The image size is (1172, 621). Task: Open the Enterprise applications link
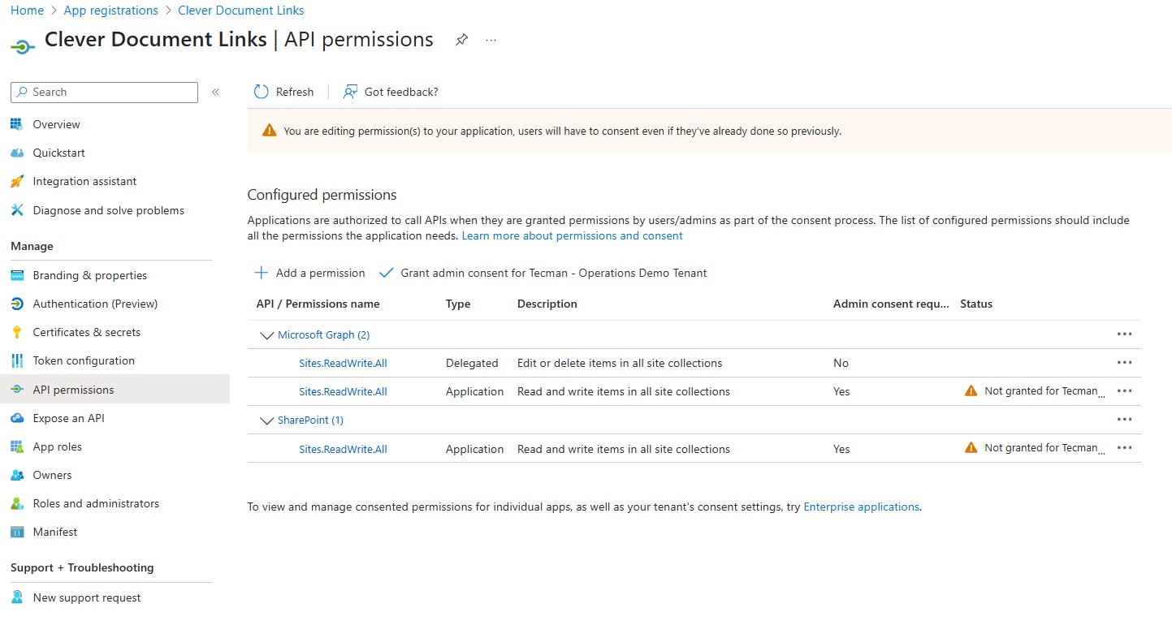(861, 507)
